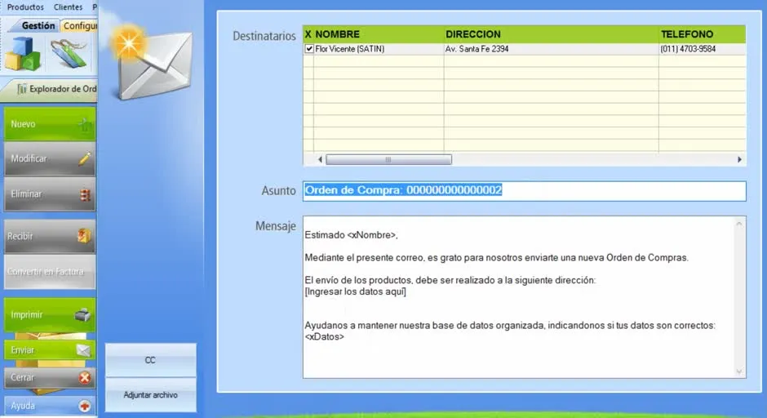Select the Av. Santa Fe 2394 cell

(x=552, y=49)
